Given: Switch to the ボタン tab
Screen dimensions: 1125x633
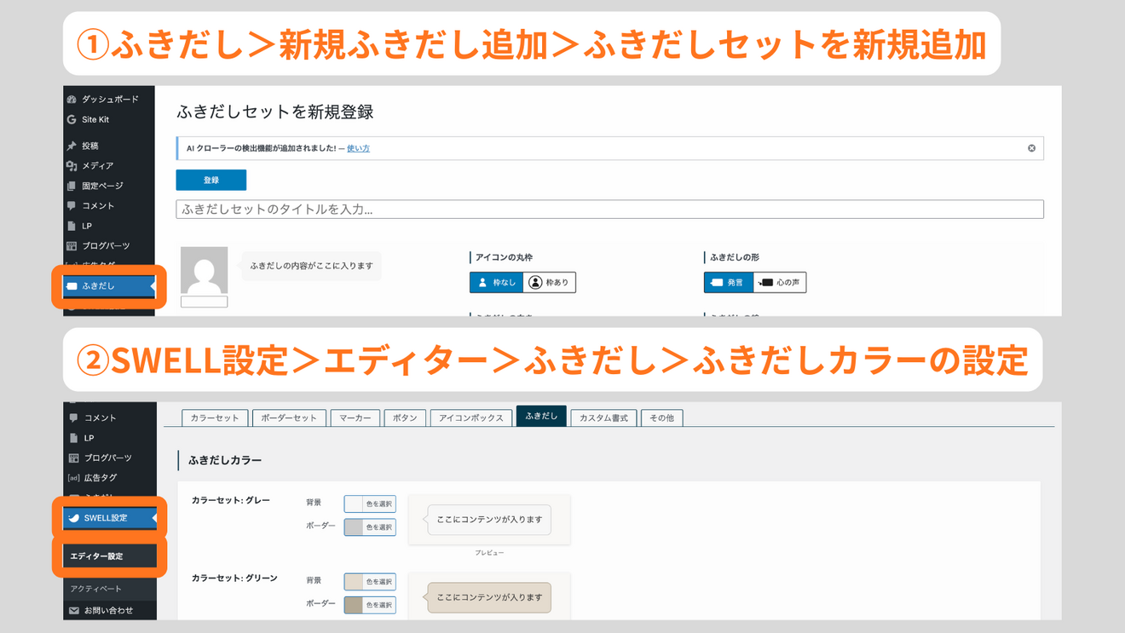Looking at the screenshot, I should (405, 418).
